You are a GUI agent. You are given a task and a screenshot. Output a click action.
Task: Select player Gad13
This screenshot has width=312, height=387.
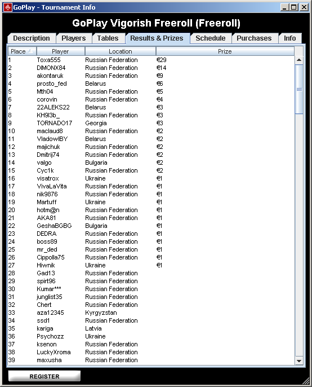[46, 273]
